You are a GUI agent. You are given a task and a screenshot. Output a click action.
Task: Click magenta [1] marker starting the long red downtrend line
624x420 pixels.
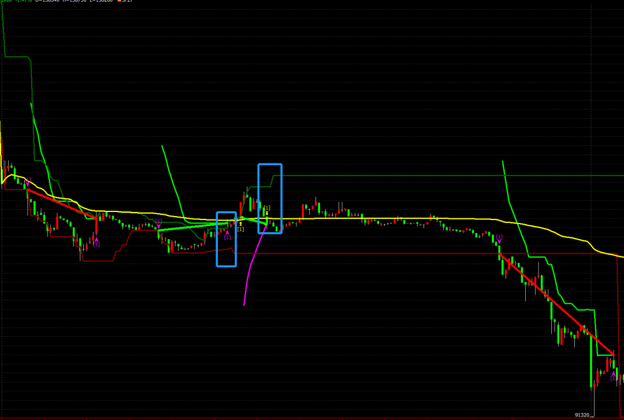[499, 239]
